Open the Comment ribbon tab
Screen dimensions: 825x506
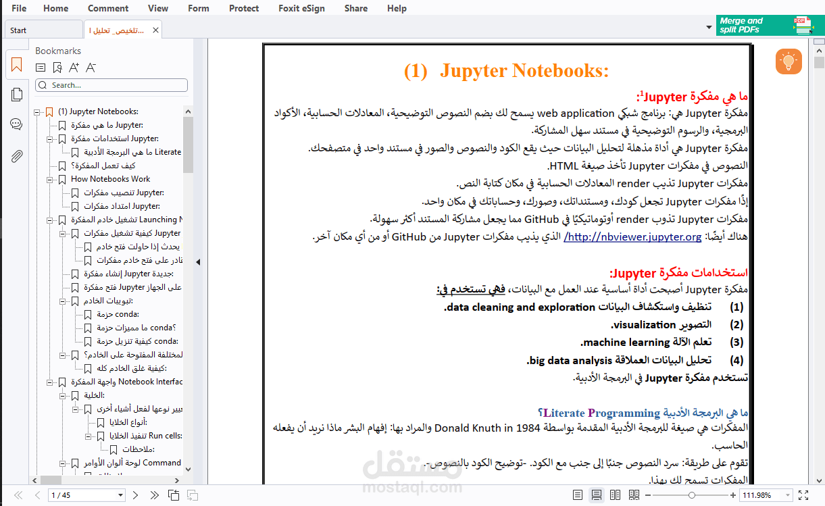click(x=108, y=8)
